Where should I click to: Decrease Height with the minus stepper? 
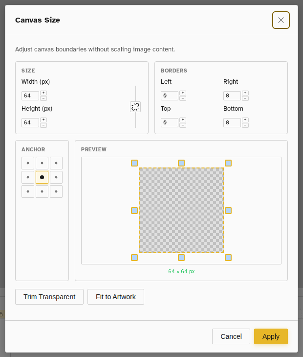43,125
